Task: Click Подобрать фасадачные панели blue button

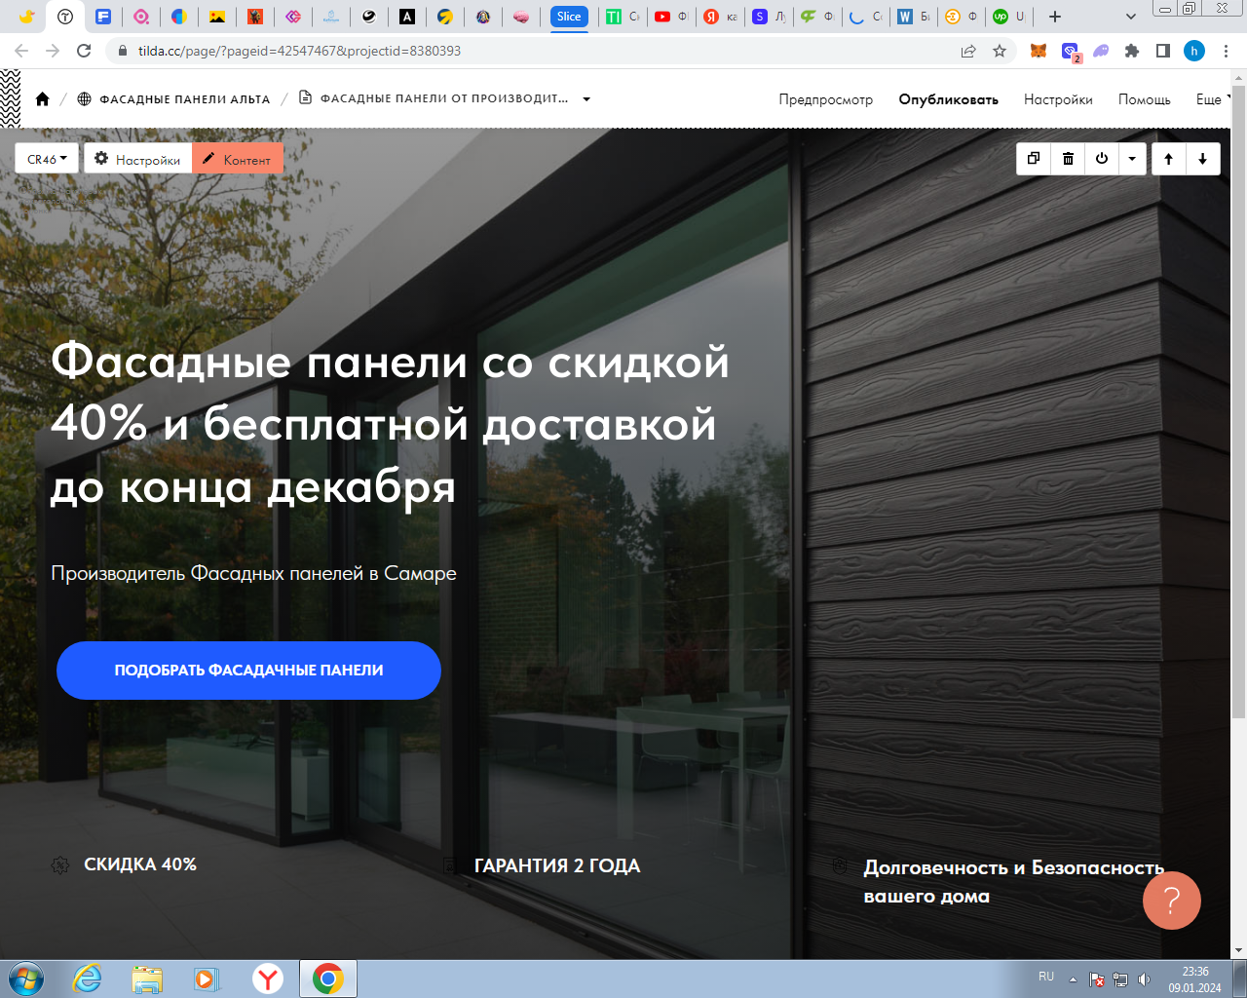Action: (248, 671)
